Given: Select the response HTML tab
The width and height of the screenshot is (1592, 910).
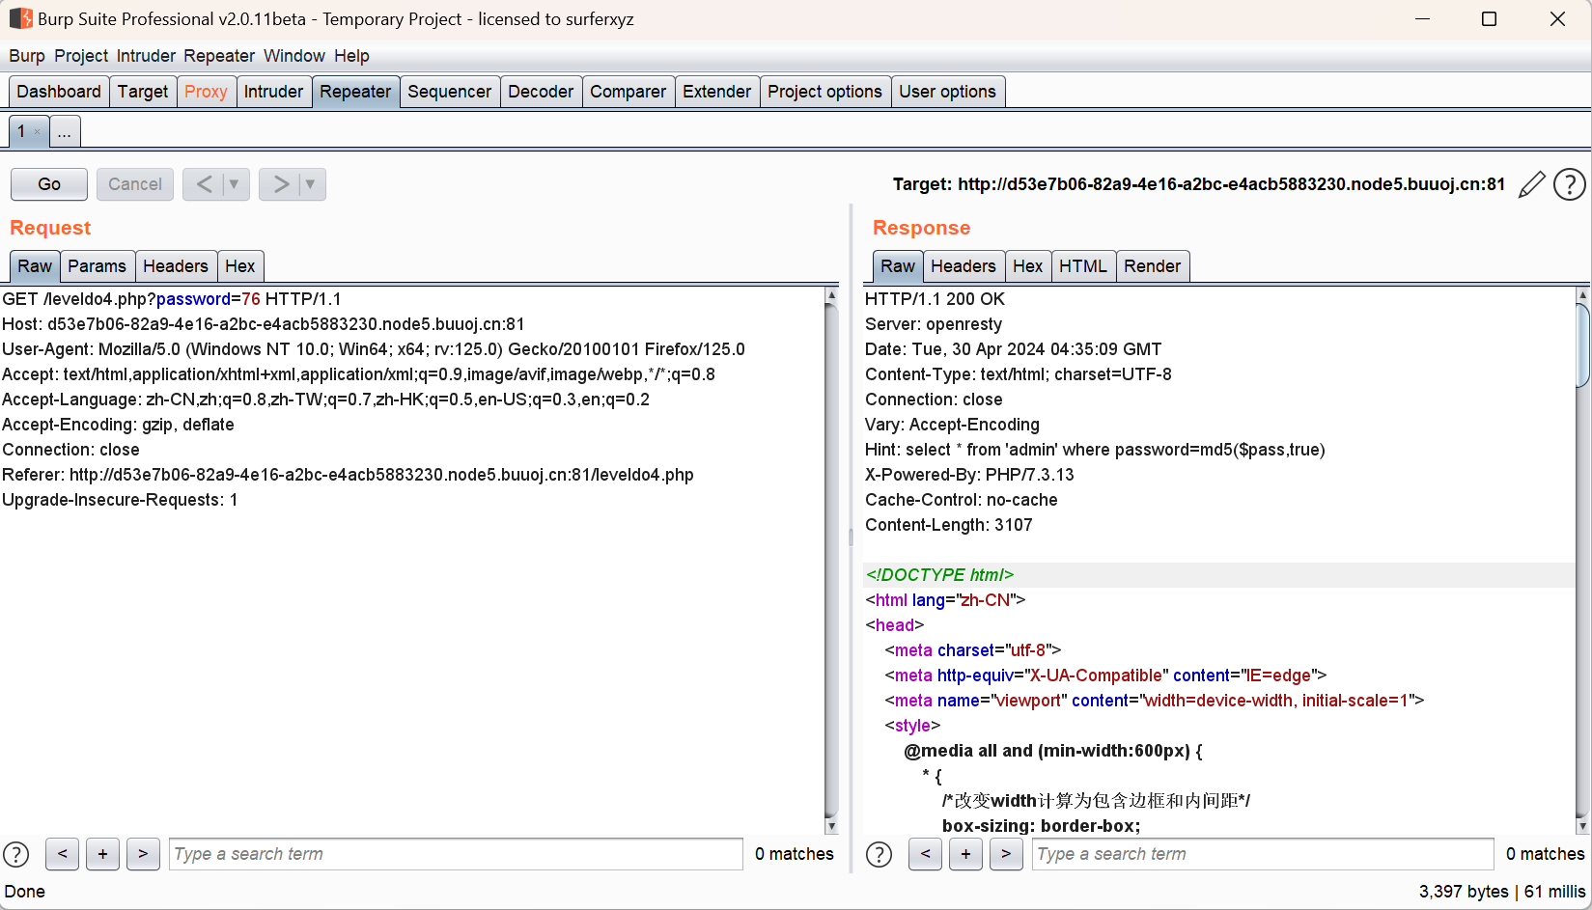Looking at the screenshot, I should (x=1083, y=266).
